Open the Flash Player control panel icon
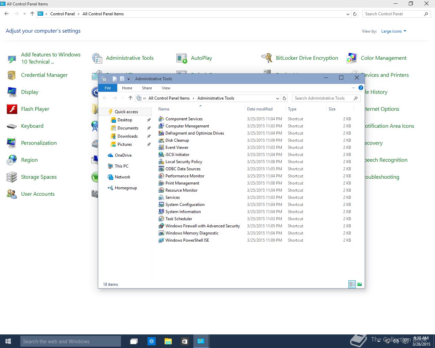This screenshot has height=348, width=435. [x=12, y=109]
